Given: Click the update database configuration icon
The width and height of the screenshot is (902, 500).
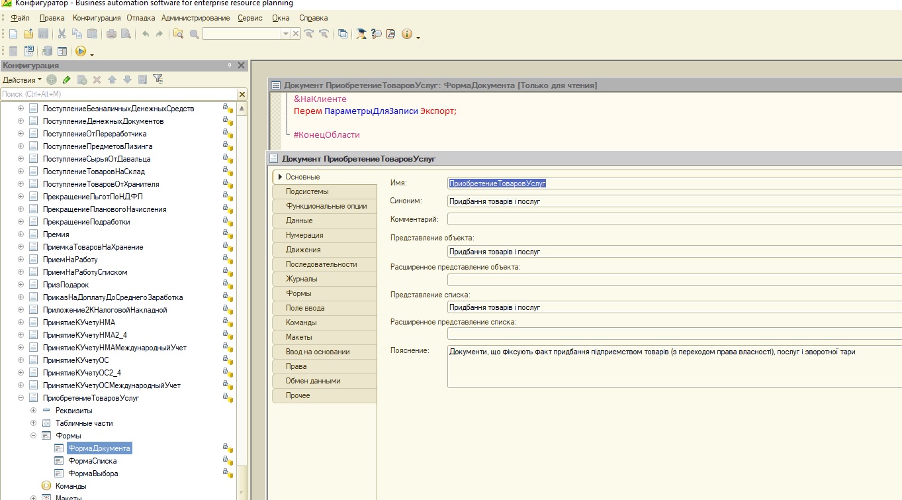Looking at the screenshot, I should 47,51.
